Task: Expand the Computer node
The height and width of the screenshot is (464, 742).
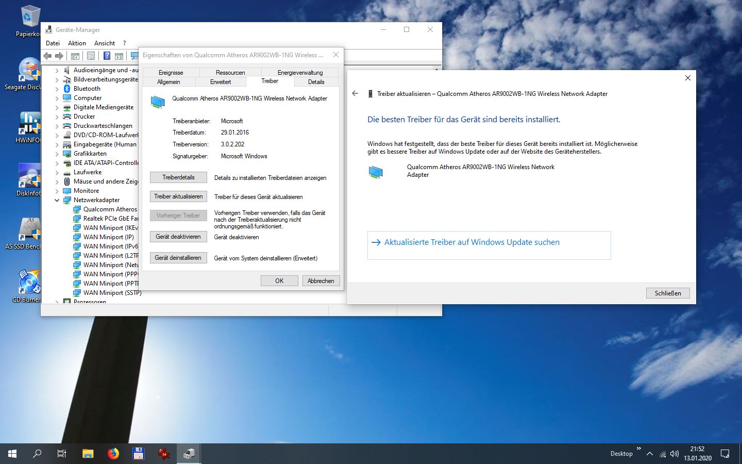Action: click(x=57, y=98)
